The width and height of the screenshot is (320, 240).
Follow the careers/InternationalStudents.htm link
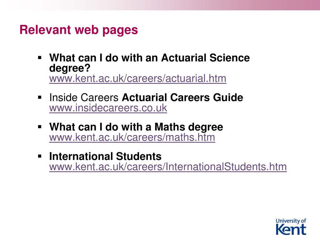click(x=168, y=167)
